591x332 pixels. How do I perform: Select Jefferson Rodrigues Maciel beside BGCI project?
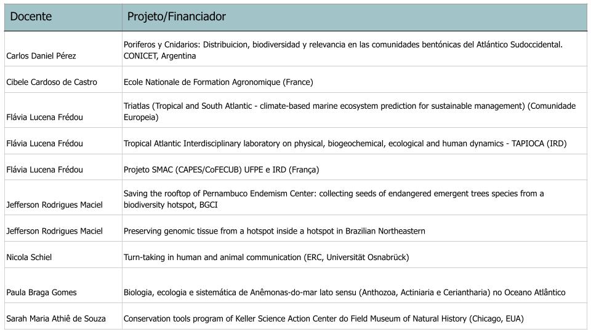point(54,204)
